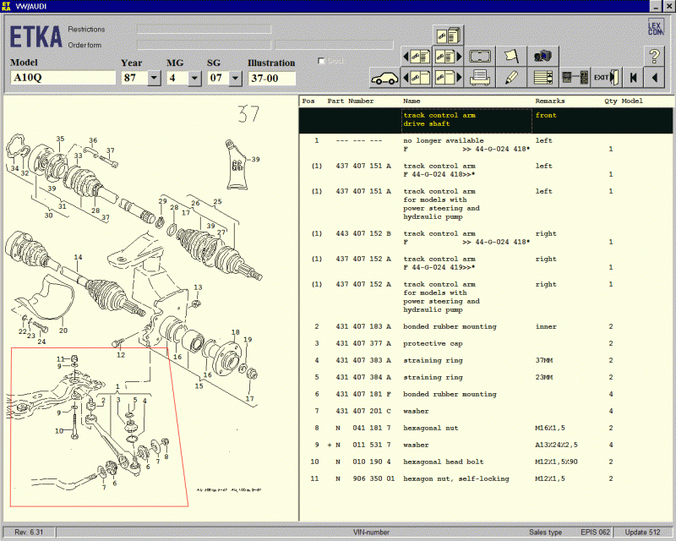This screenshot has width=676, height=541.
Task: Jump to first page arrow icon
Action: (632, 78)
